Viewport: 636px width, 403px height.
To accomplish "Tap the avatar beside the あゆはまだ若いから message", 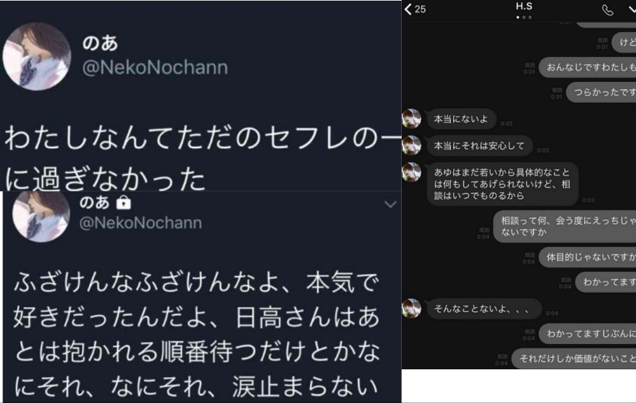I will (412, 173).
